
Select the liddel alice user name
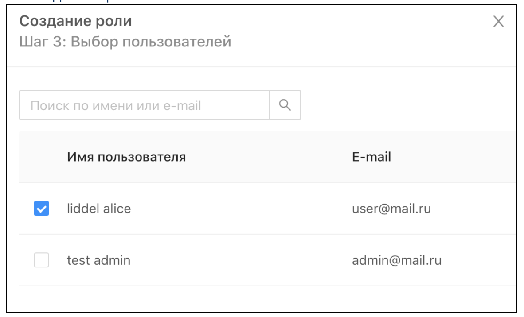pyautogui.click(x=99, y=209)
